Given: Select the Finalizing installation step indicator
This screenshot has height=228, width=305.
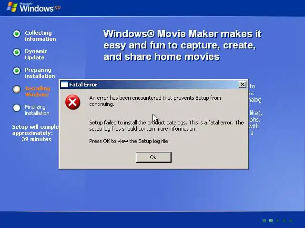Looking at the screenshot, I should 17,108.
